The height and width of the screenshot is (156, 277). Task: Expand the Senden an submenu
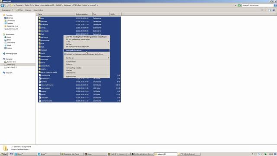point(87,58)
